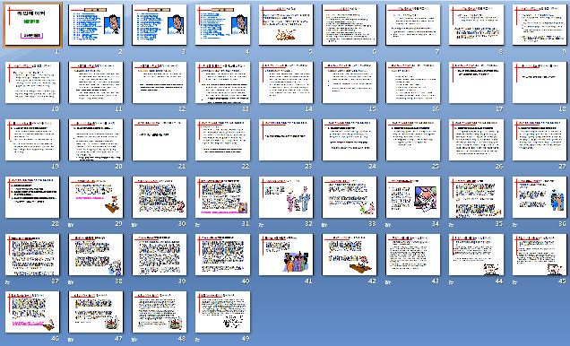Select slide 34 thumbnail with handshake picture
570x346 pixels.
[413, 197]
